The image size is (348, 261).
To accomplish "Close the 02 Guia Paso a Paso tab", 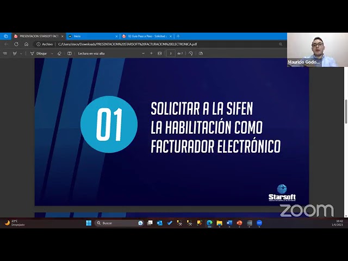I will (x=171, y=36).
